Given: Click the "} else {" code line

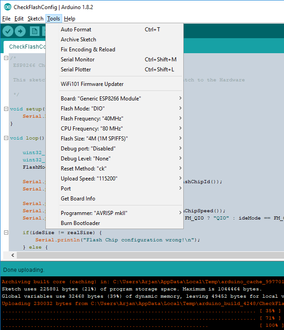Looking at the screenshot, I should pos(35,247).
